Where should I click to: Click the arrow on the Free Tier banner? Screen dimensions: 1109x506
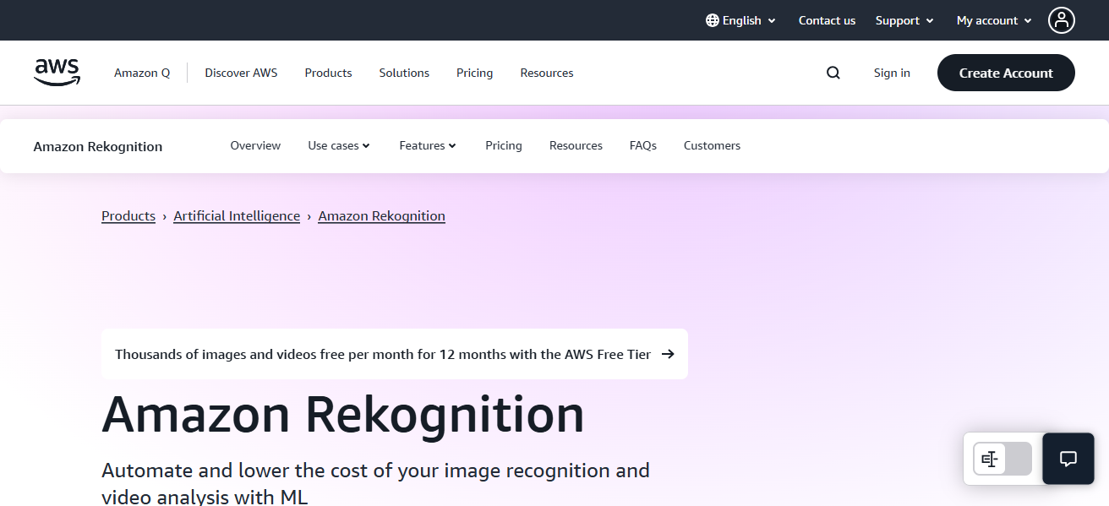pos(668,354)
